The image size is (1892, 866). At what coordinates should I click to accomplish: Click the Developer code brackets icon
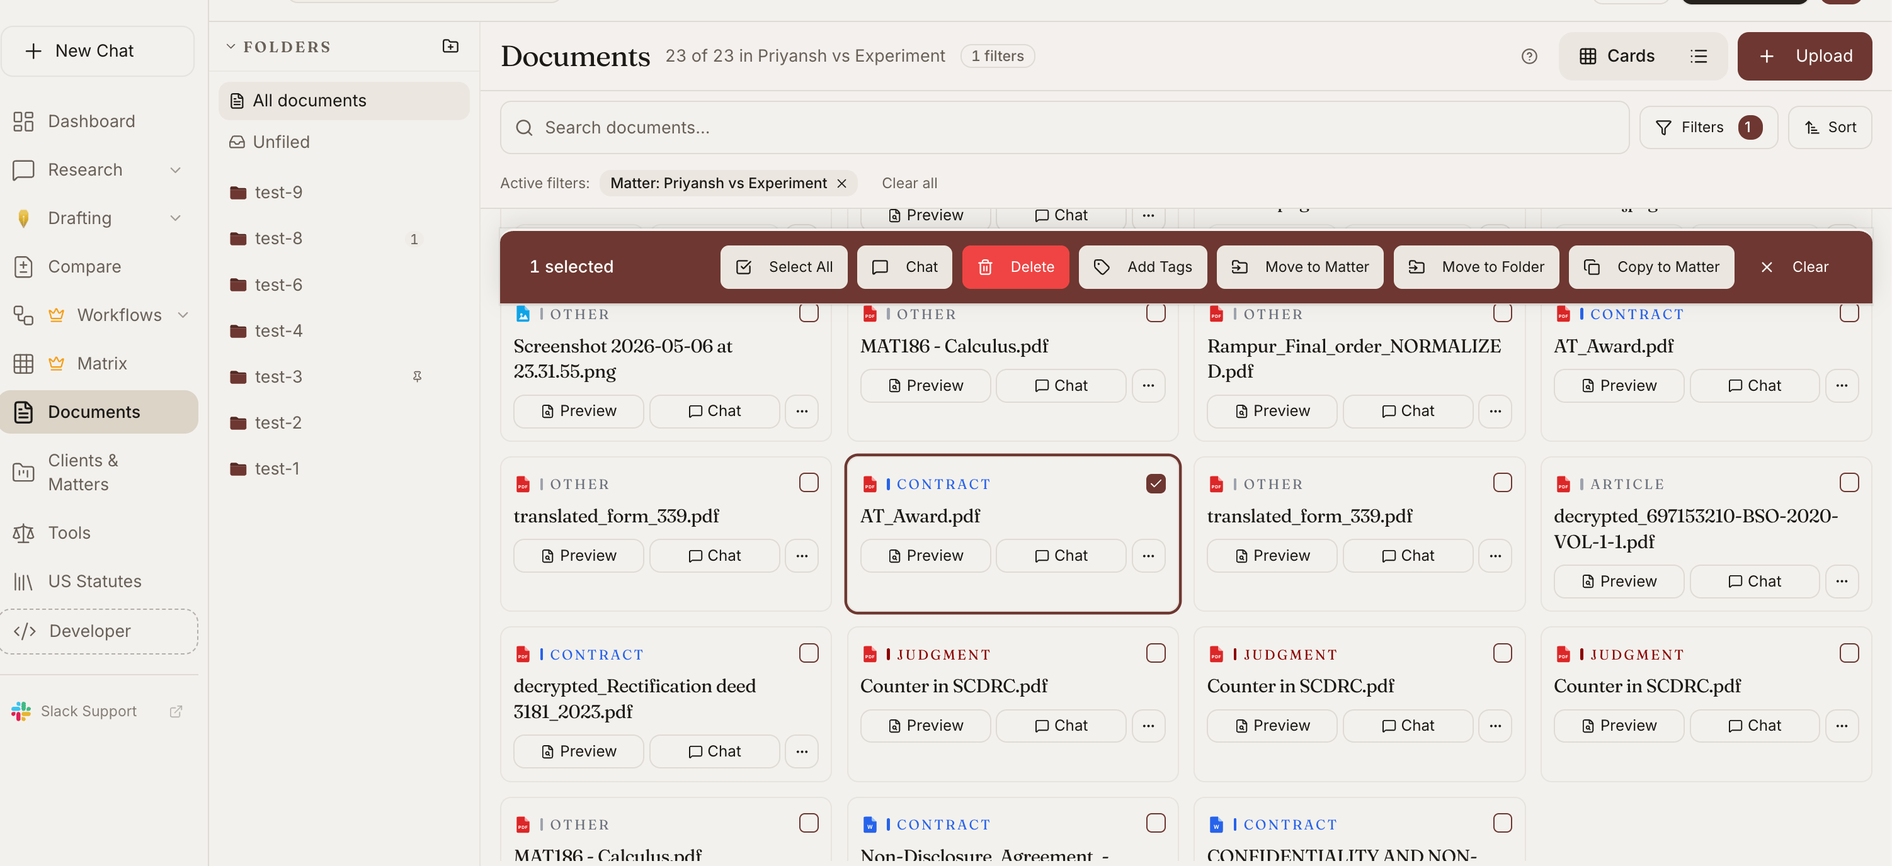tap(25, 631)
